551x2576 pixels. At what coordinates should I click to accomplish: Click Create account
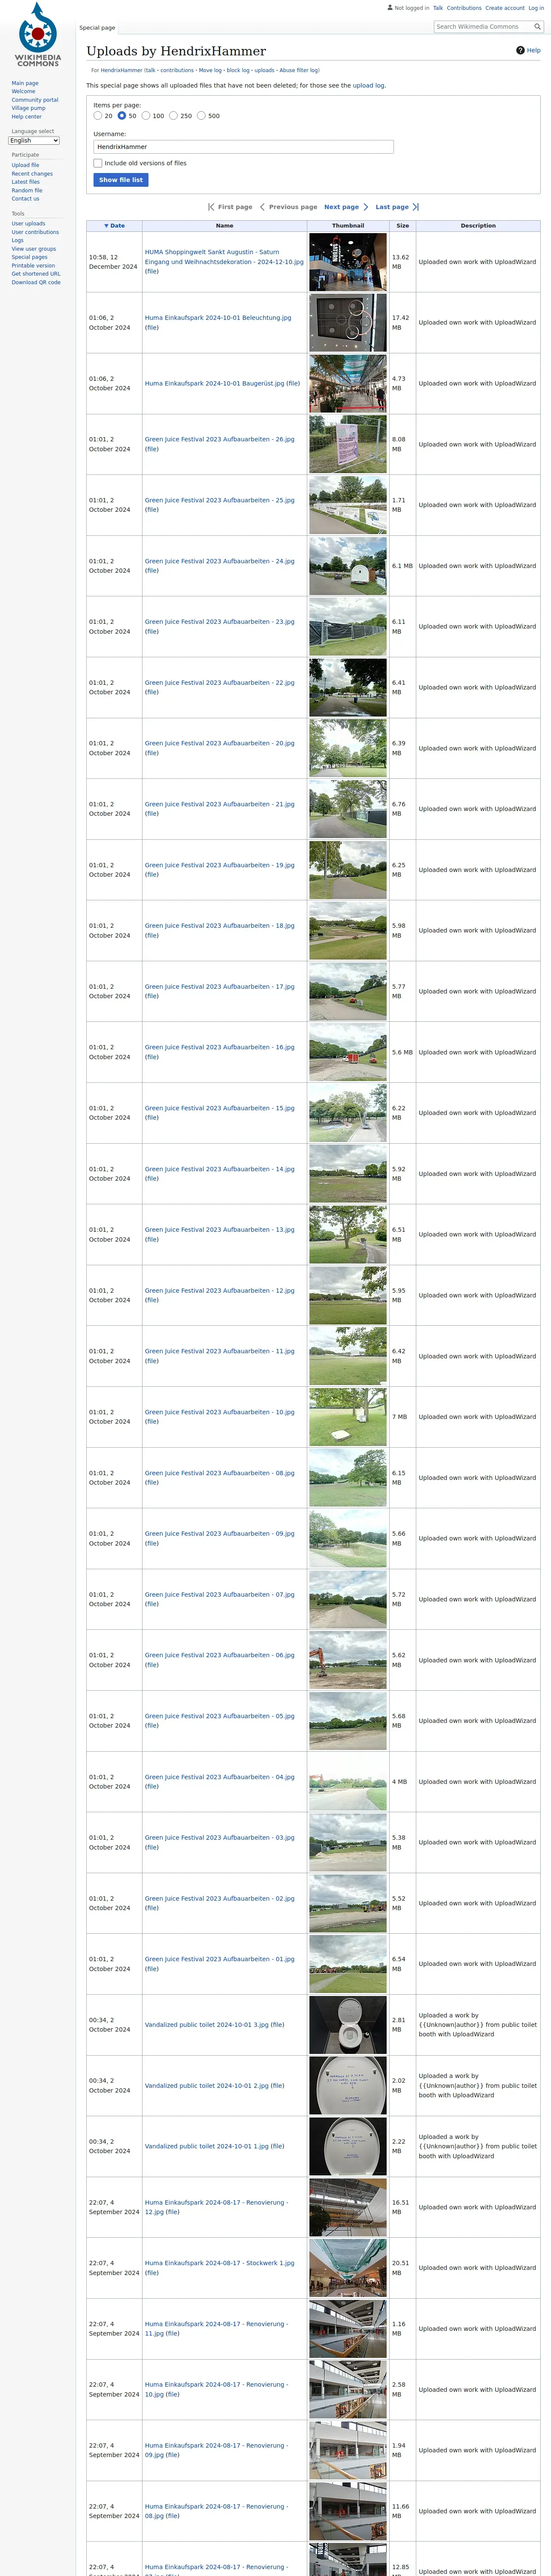coord(505,8)
